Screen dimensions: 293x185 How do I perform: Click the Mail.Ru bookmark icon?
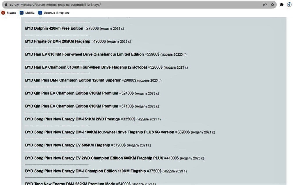(22, 13)
